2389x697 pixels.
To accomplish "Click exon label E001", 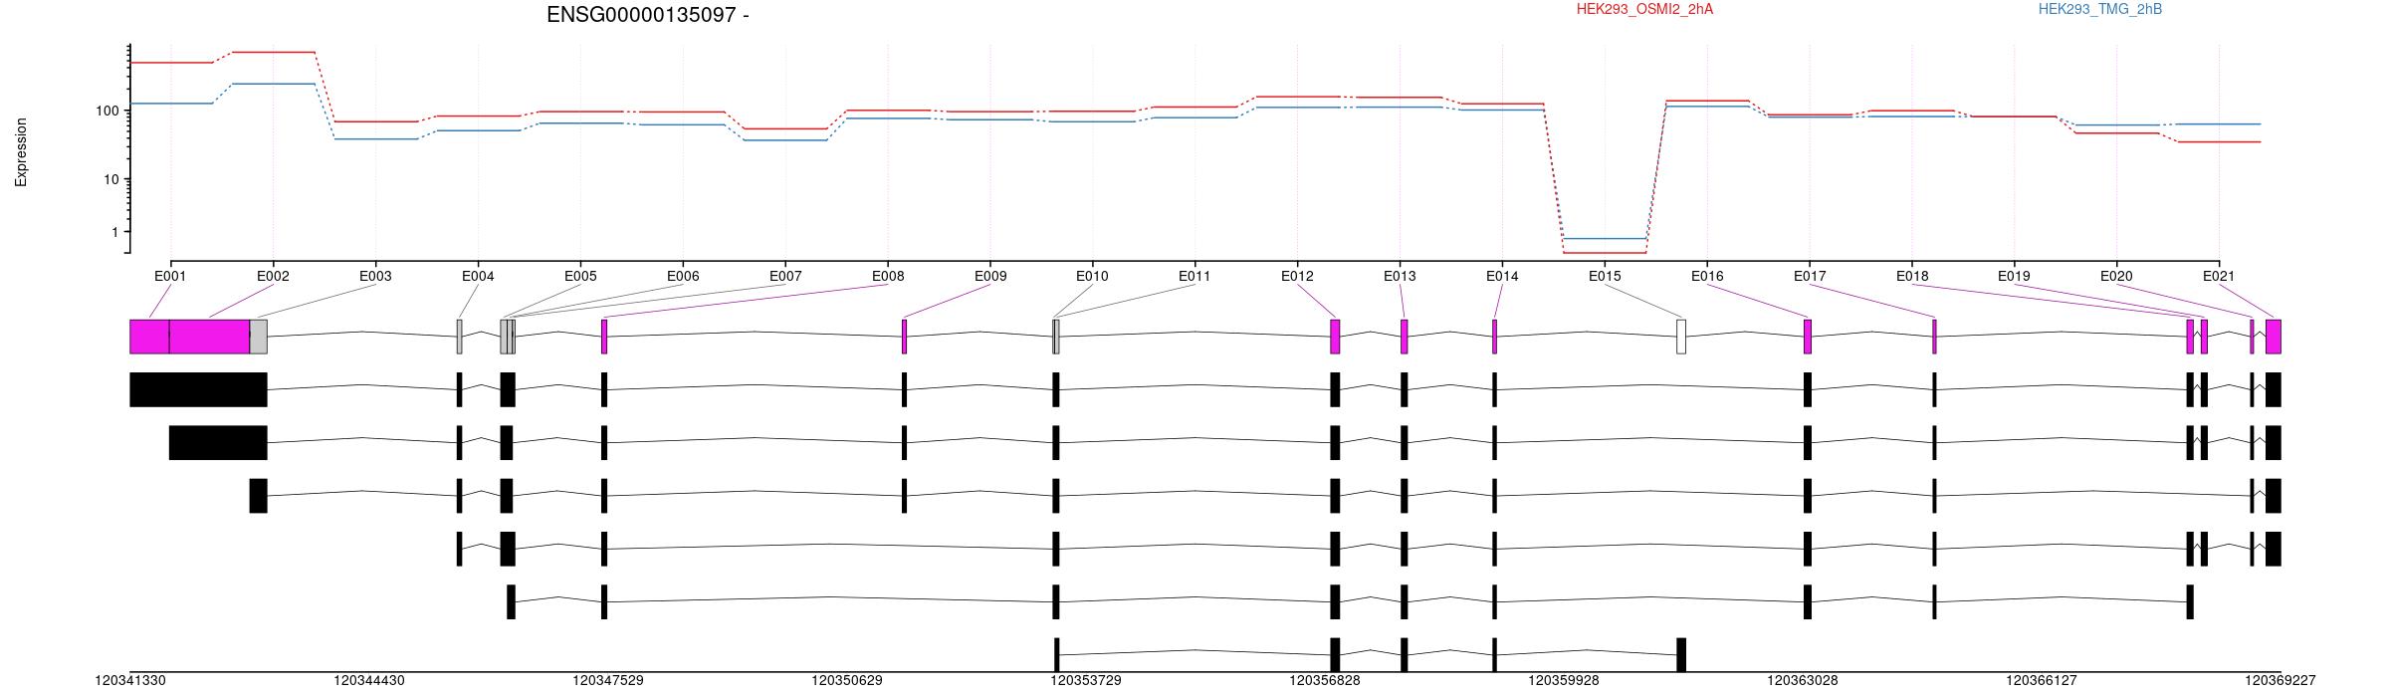I will pyautogui.click(x=170, y=276).
